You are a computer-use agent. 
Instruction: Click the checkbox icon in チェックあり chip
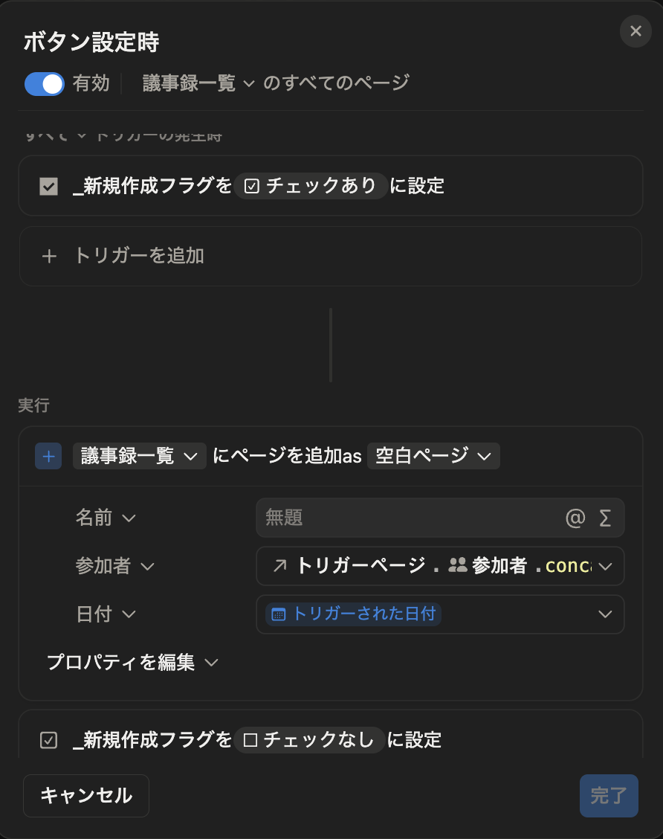pos(251,186)
